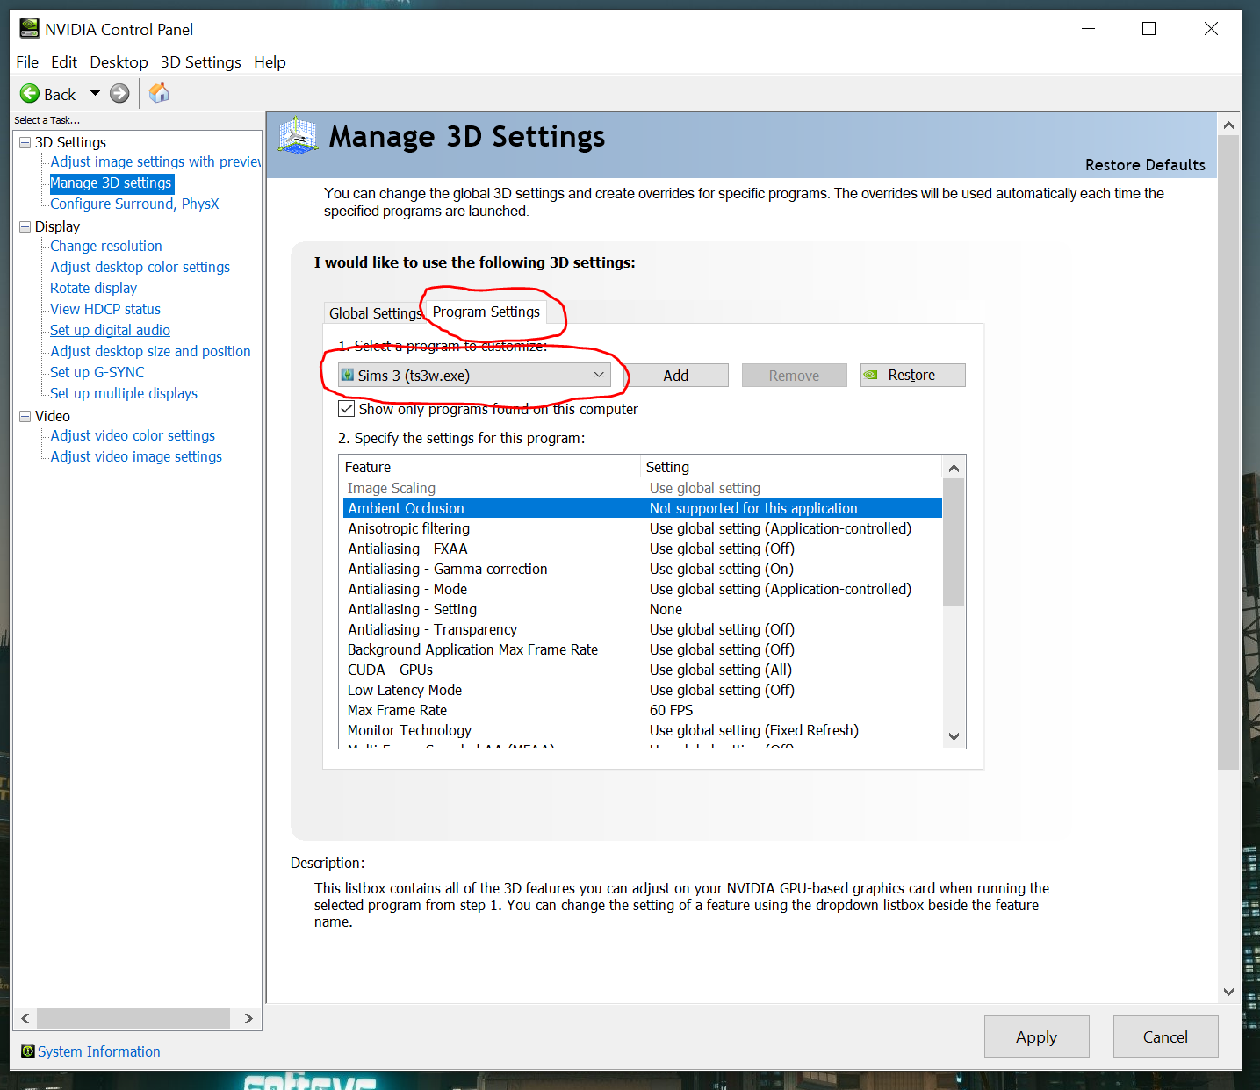Open Adjust video color settings

133,435
